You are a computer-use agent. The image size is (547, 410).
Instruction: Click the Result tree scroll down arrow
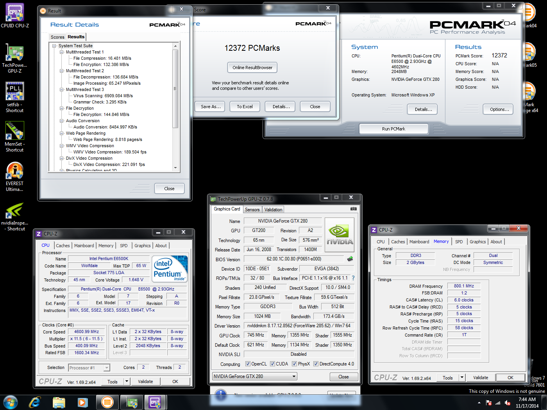175,168
